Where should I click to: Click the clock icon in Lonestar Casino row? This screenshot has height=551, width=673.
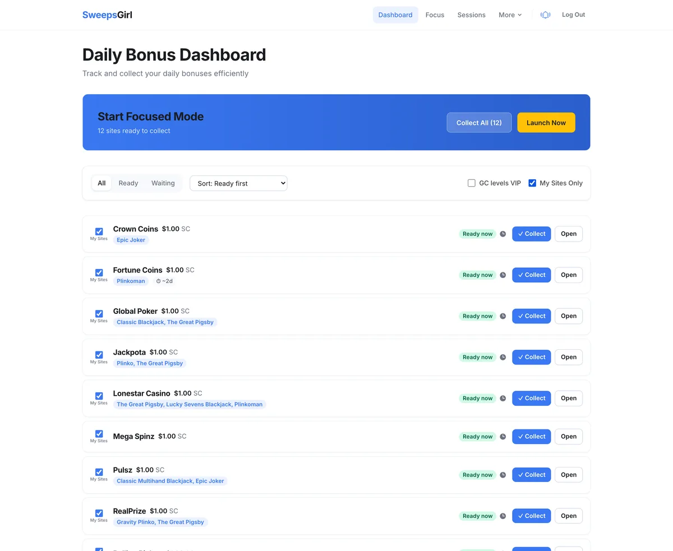click(503, 399)
